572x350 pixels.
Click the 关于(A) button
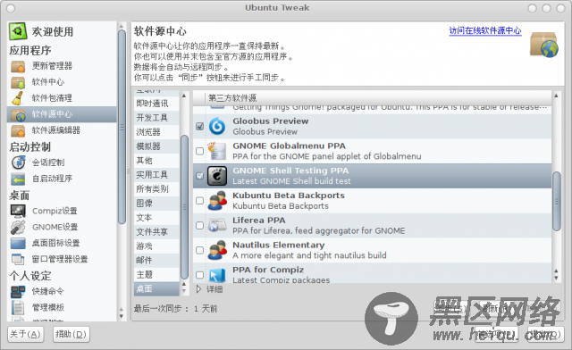(x=26, y=334)
